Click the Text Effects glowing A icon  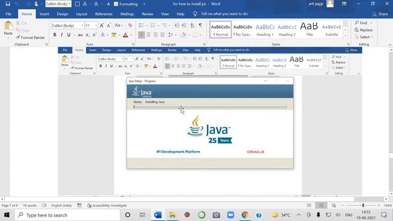point(103,35)
